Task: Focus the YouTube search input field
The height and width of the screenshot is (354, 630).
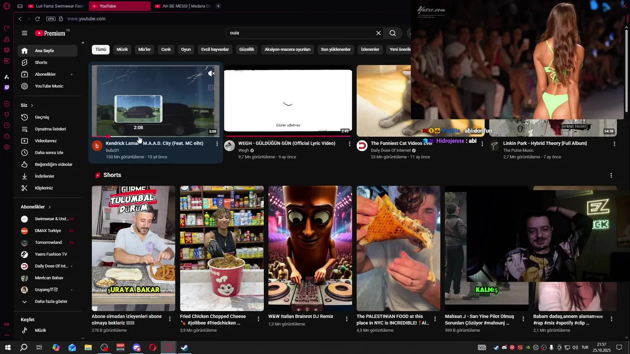Action: tap(300, 33)
